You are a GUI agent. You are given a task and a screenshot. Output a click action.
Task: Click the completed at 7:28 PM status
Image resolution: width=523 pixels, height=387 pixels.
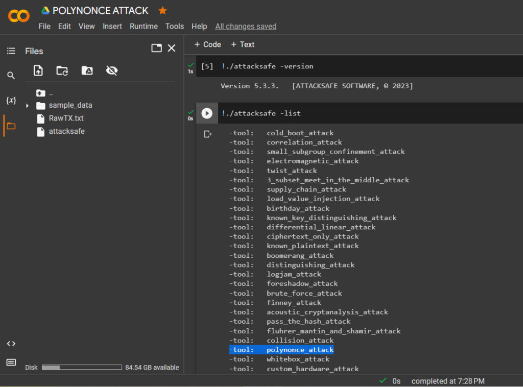[448, 381]
